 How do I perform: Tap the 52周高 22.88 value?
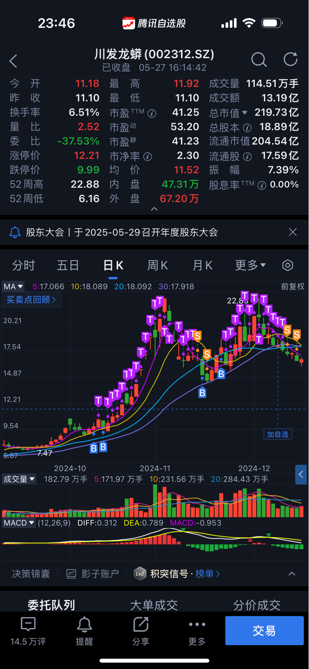point(85,184)
